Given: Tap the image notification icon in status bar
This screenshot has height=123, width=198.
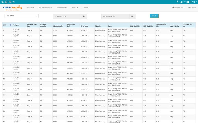Looking at the screenshot, I should (x=6, y=2).
